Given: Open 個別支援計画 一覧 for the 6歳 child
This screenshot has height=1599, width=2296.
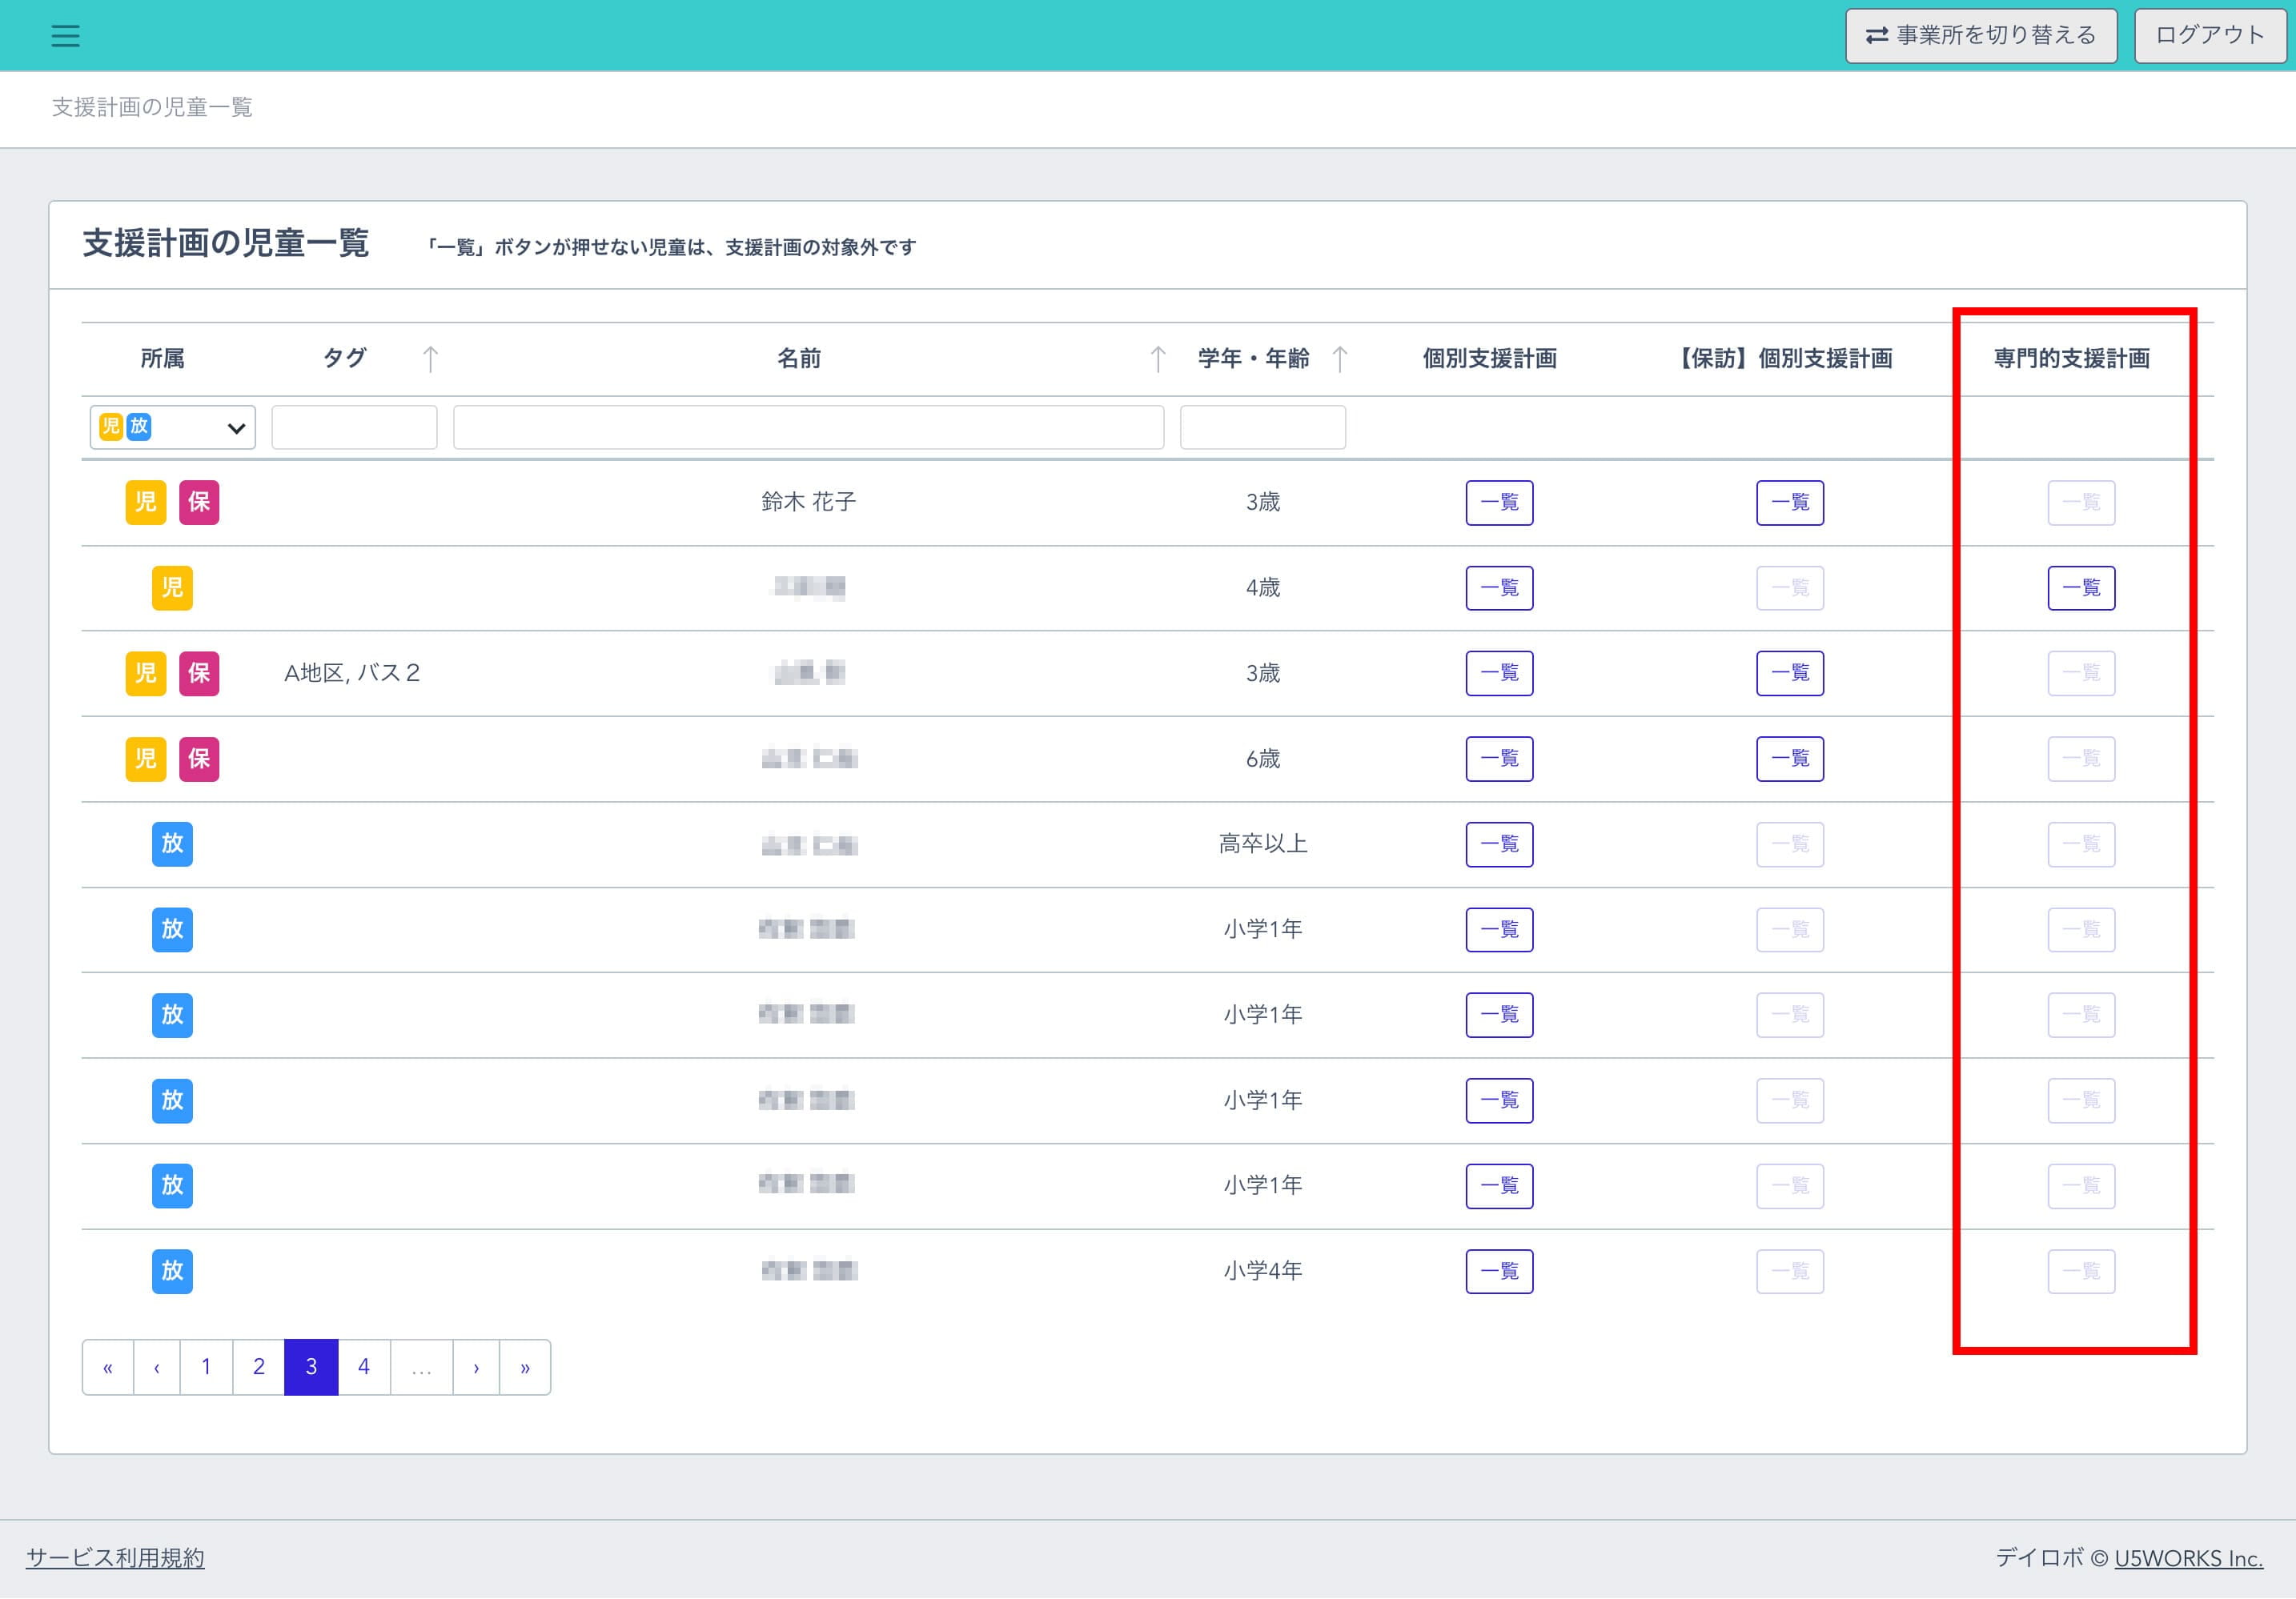Looking at the screenshot, I should [x=1499, y=759].
